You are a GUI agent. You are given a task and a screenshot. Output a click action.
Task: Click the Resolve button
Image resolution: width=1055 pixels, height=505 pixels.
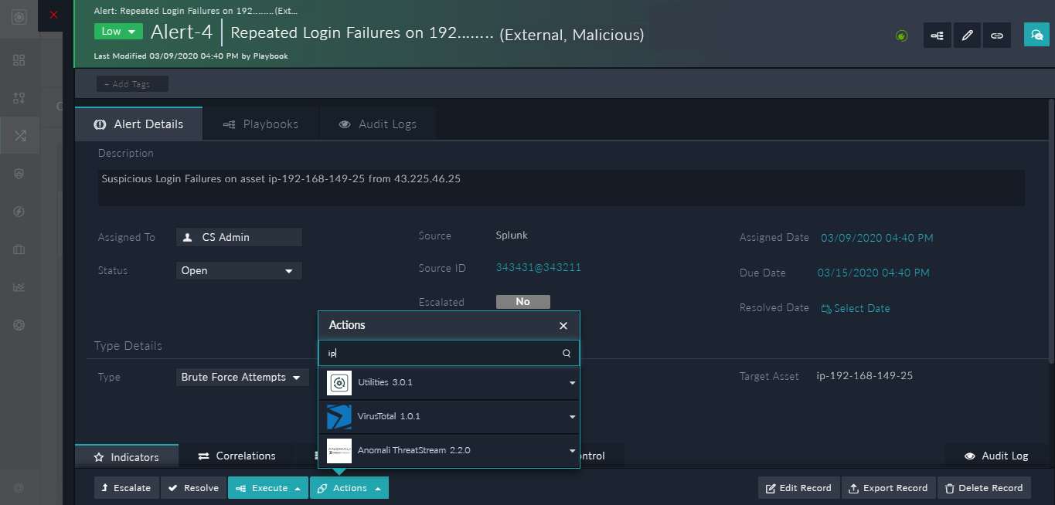pos(193,488)
